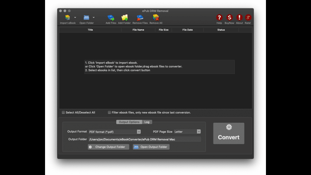This screenshot has width=311, height=175.
Task: Open the About exclamation icon
Action: click(x=240, y=17)
